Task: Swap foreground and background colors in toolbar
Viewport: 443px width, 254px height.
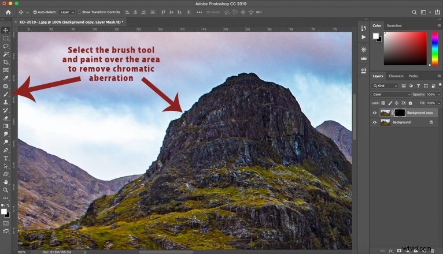Action: coord(8,206)
